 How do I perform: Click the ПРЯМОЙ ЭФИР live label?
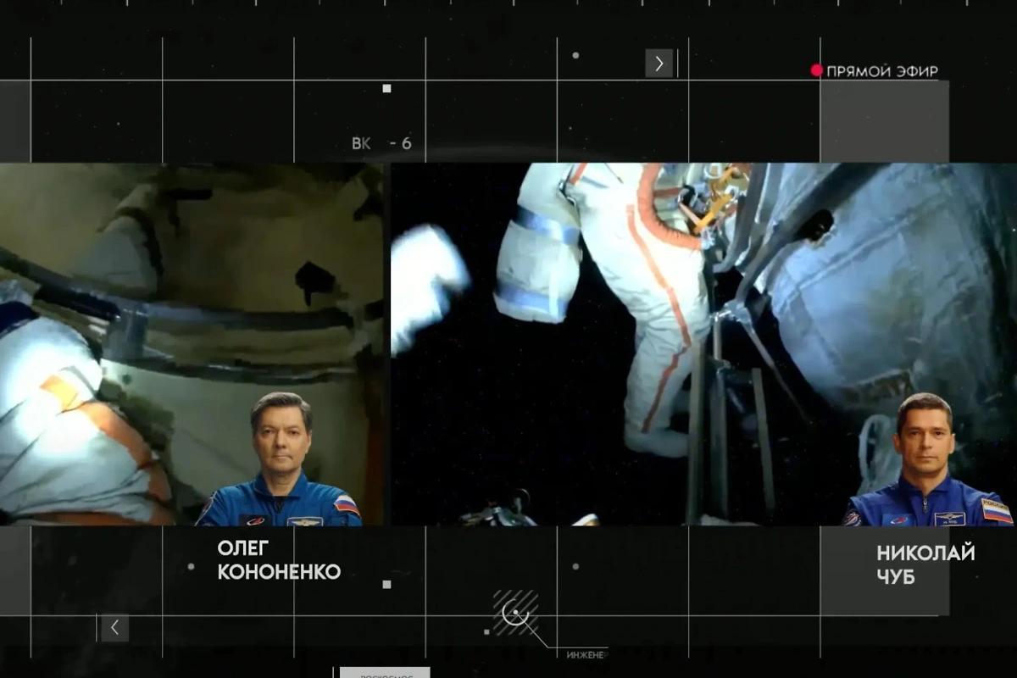tap(881, 72)
